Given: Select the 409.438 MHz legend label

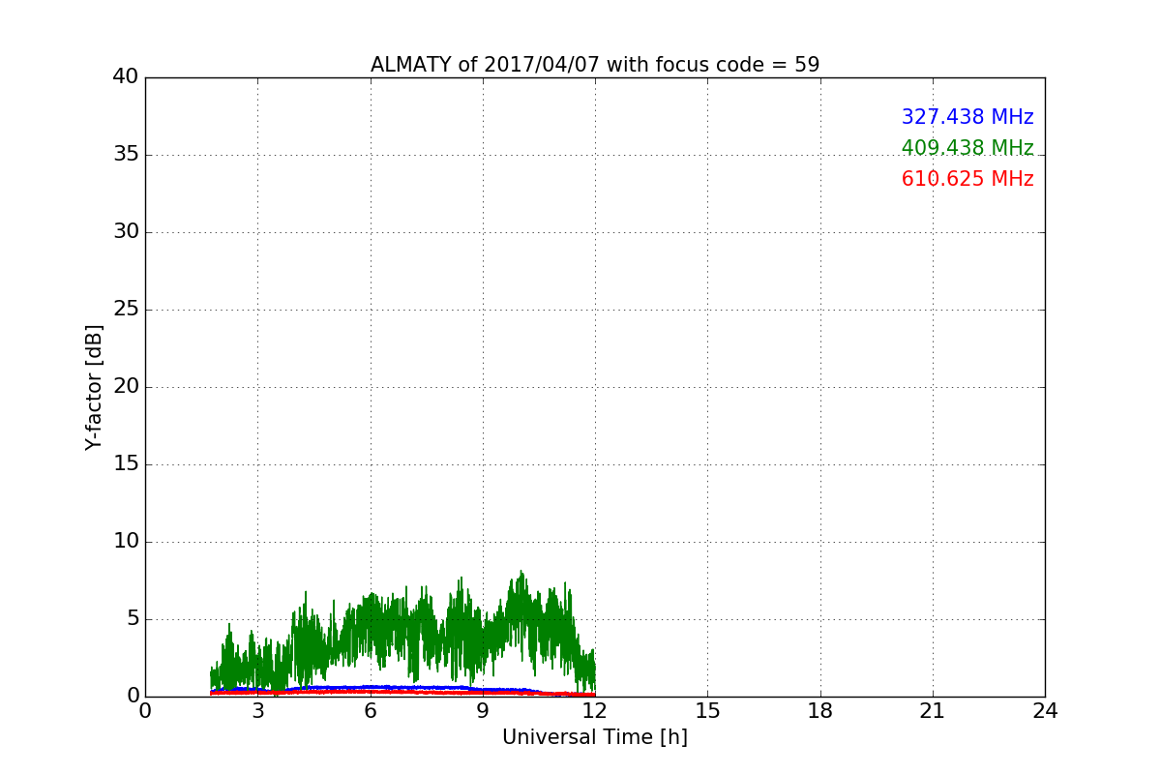Looking at the screenshot, I should (x=967, y=148).
